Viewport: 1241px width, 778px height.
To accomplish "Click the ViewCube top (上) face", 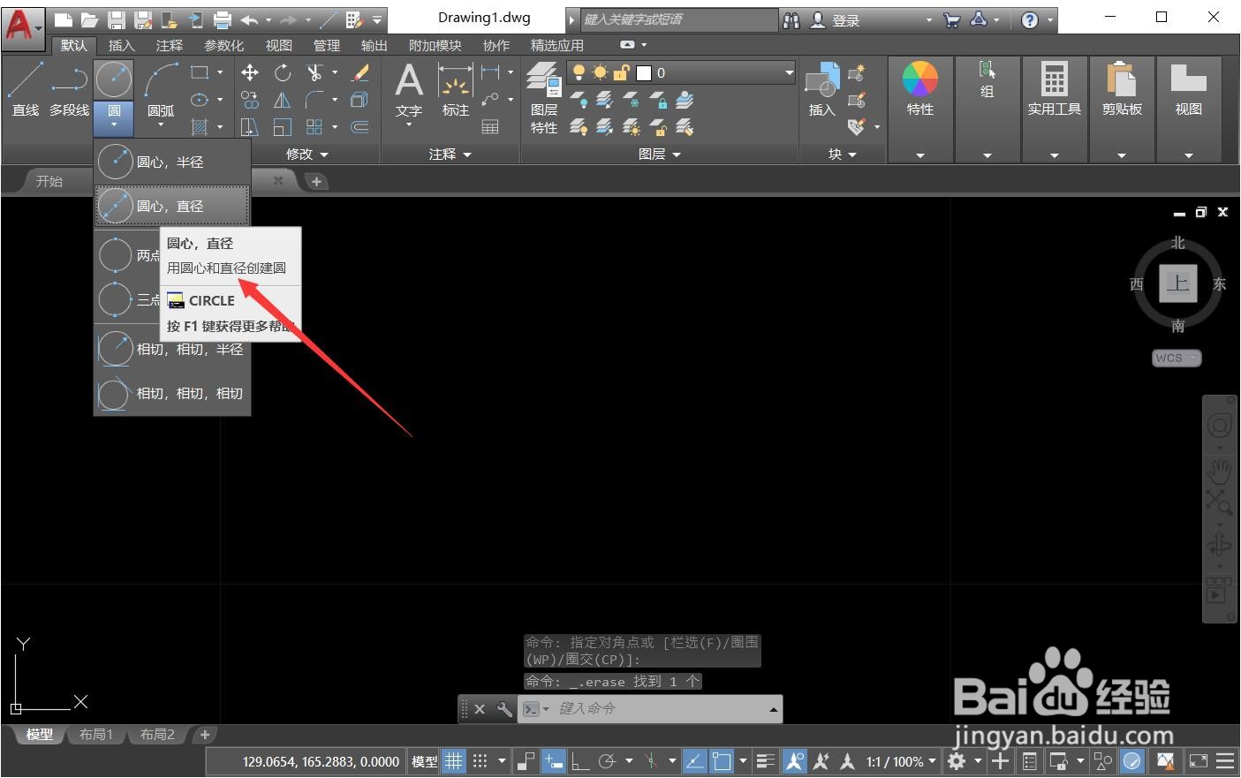I will [1177, 283].
